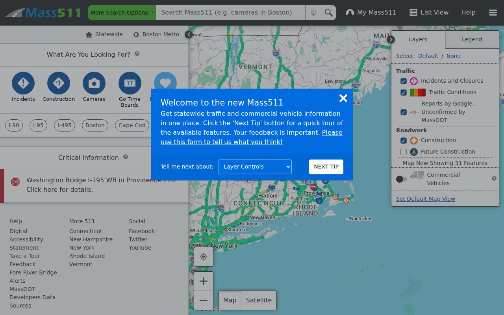Click the magnifying glass search button
The width and height of the screenshot is (504, 315).
[329, 13]
